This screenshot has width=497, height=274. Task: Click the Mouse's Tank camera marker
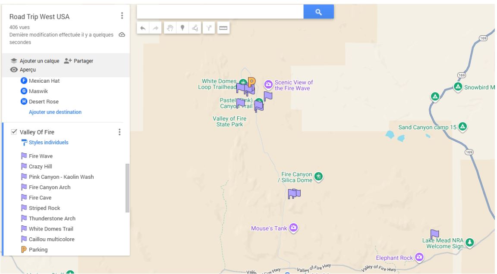click(x=294, y=229)
